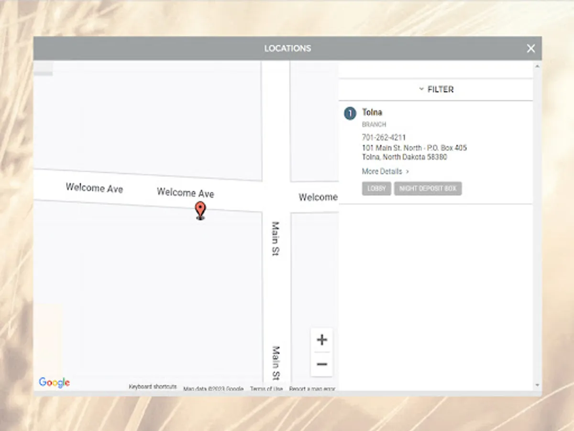Screen dimensions: 574x431
Task: Toggle the LOBBY filter tag
Action: (376, 188)
